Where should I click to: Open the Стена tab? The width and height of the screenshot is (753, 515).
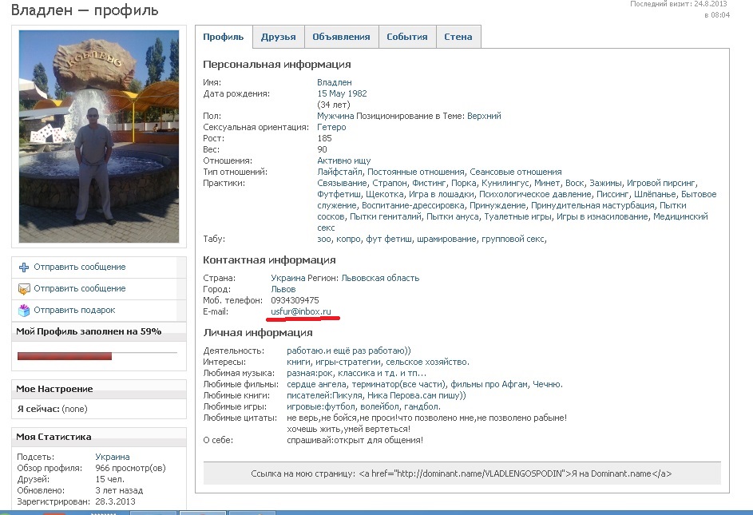pos(458,37)
